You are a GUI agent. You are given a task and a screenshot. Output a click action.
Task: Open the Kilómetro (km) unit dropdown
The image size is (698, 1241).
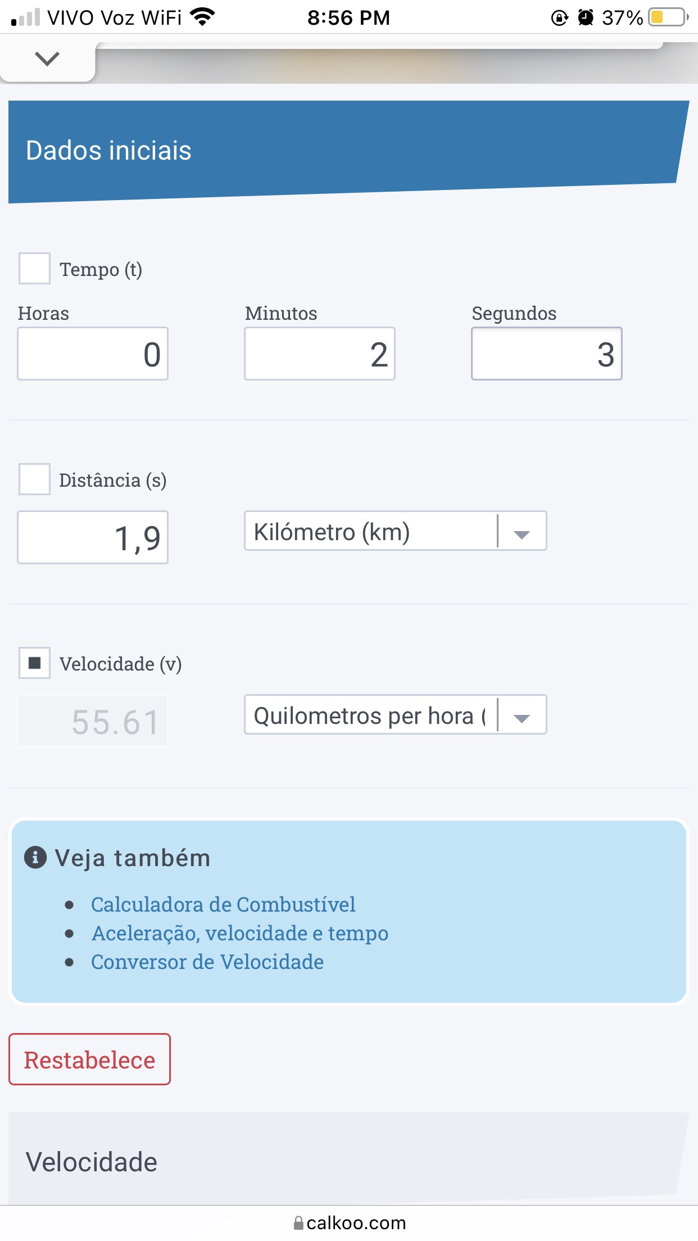pyautogui.click(x=395, y=531)
